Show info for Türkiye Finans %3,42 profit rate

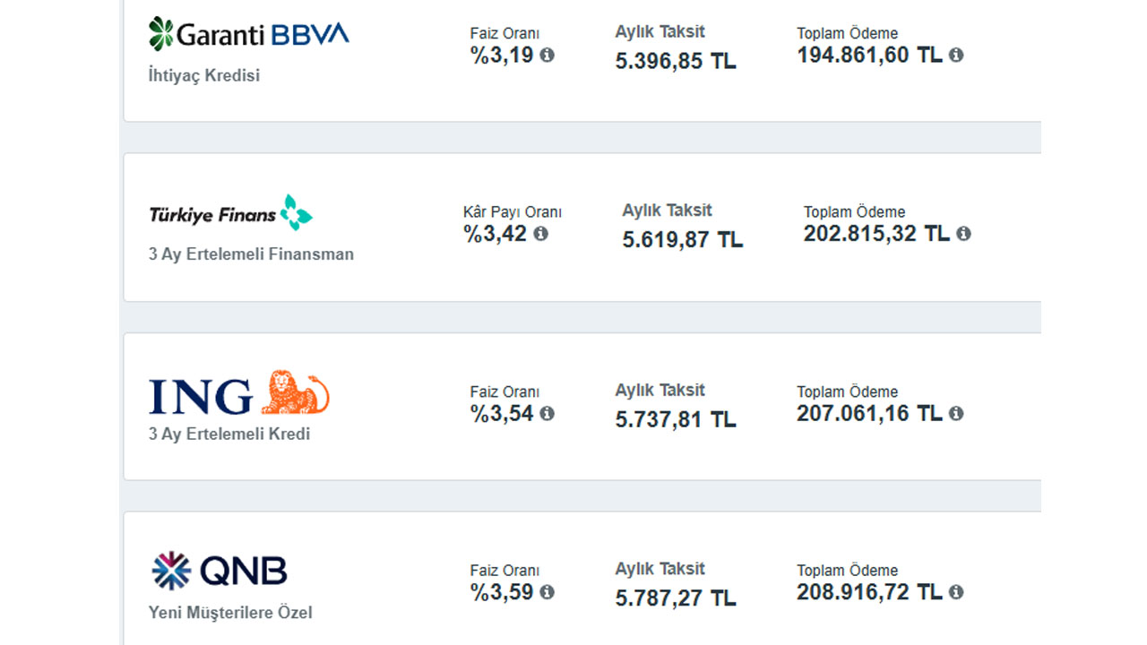[x=540, y=234]
